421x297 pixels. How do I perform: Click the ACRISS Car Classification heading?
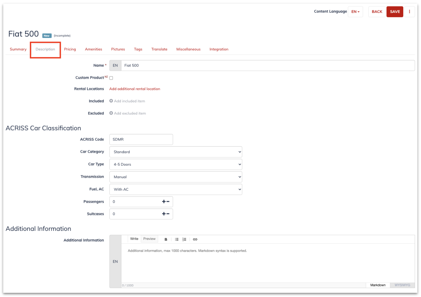[43, 128]
